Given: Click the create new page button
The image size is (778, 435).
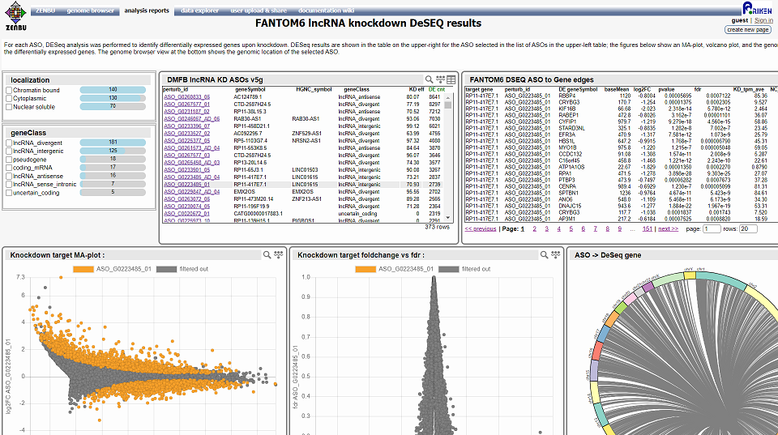Looking at the screenshot, I should [x=748, y=30].
